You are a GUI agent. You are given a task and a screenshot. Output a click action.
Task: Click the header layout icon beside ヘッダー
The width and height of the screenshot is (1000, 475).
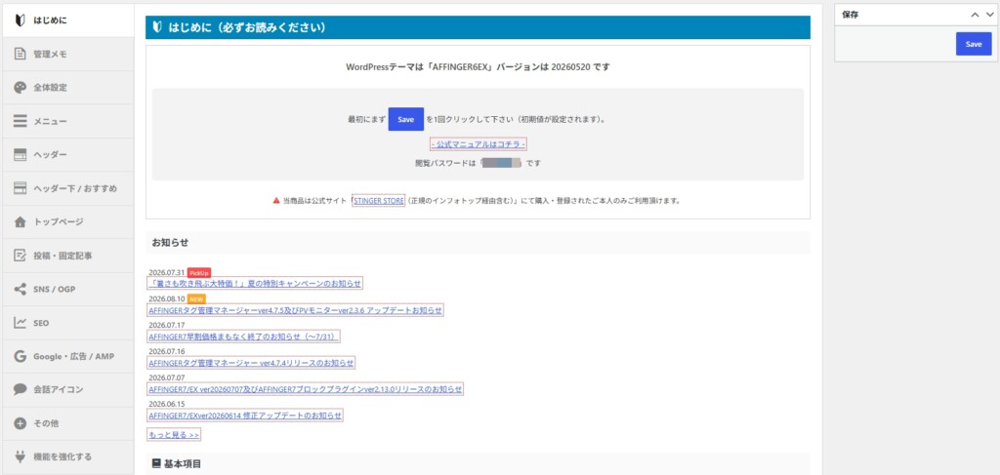click(20, 155)
